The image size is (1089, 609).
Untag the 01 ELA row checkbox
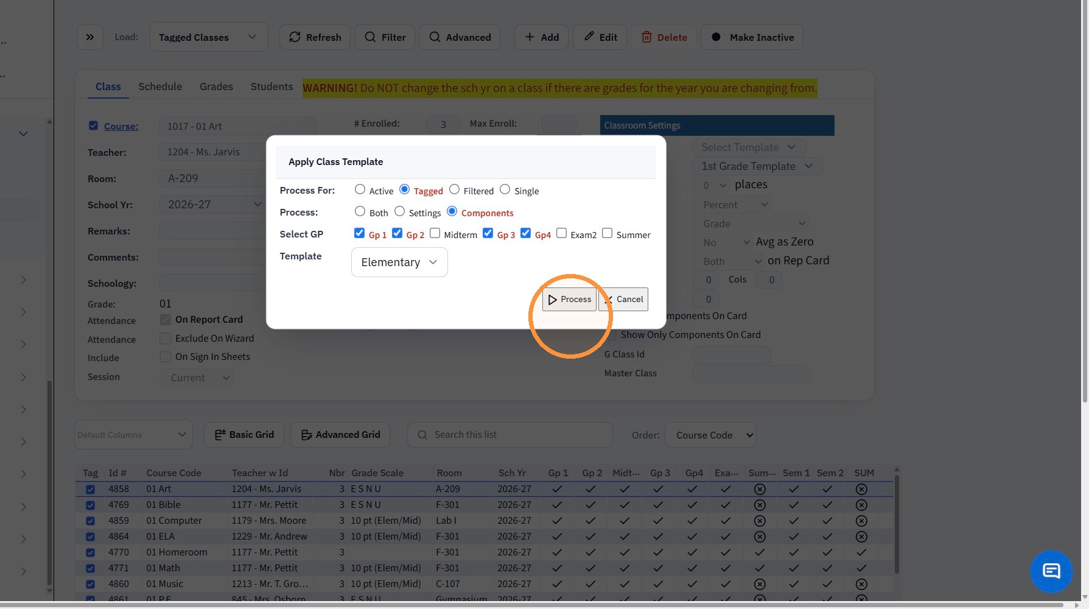[x=90, y=537]
